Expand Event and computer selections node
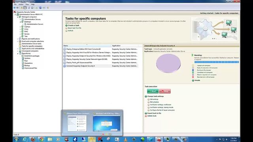This screenshot has height=142, width=253. click(18, 41)
